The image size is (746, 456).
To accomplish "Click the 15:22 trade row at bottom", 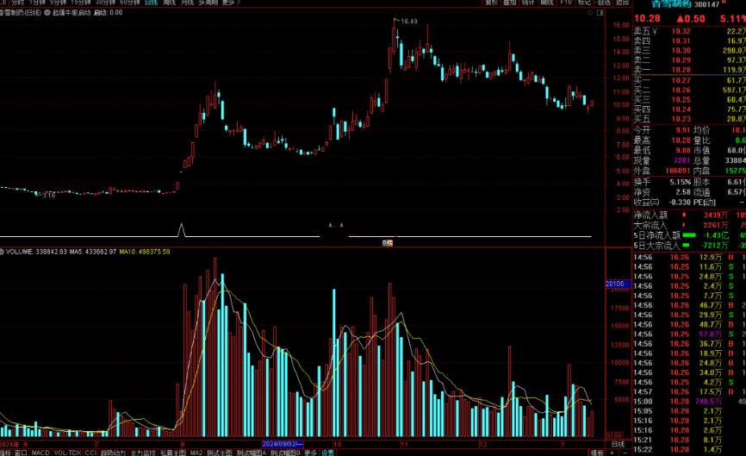I will (x=689, y=449).
